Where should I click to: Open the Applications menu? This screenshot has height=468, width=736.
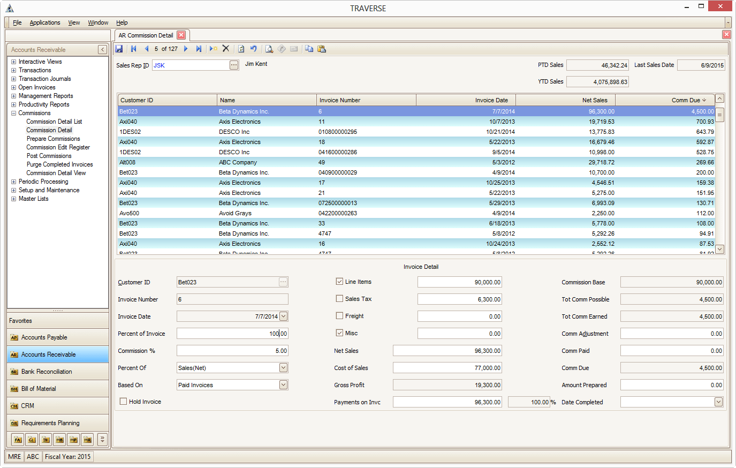click(45, 22)
